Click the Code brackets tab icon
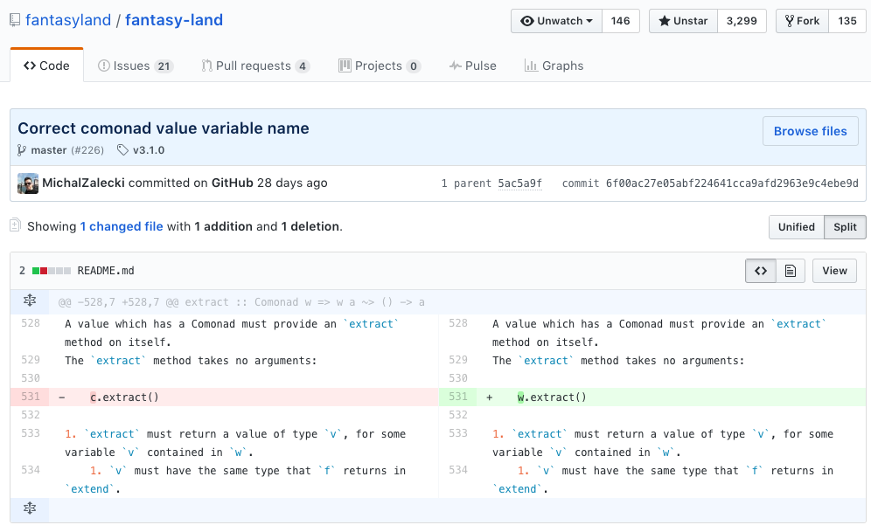Viewport: 871px width, 532px height. click(x=30, y=66)
